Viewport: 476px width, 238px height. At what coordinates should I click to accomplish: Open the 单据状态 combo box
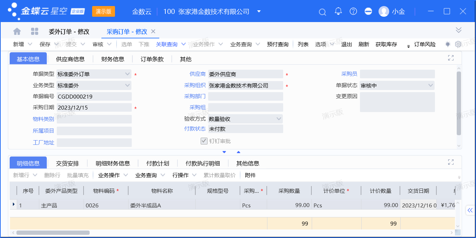[397, 85]
